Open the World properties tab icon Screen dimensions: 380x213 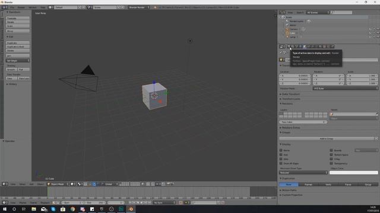coord(301,46)
